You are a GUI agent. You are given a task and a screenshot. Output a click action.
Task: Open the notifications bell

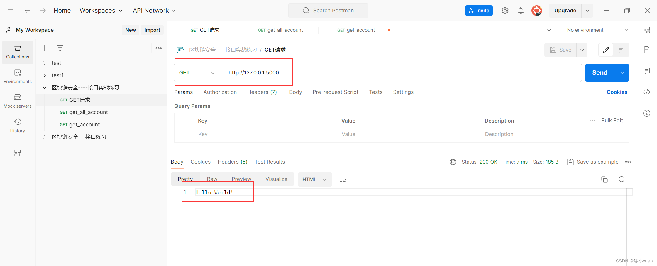tap(521, 11)
